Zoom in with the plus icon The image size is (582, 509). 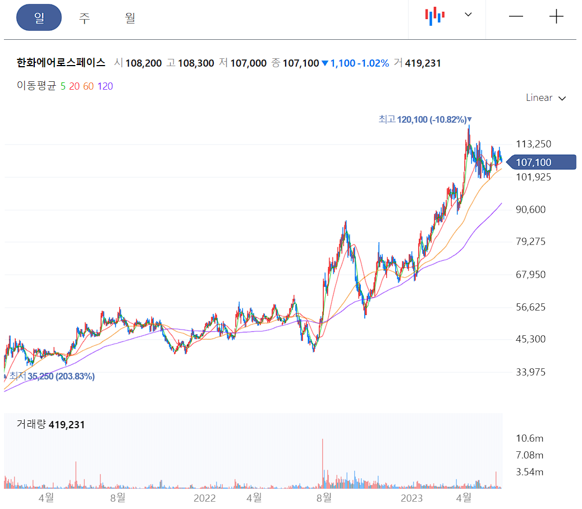[556, 17]
